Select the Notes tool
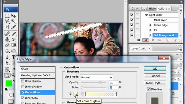The height and width of the screenshot is (104, 185). [7, 69]
